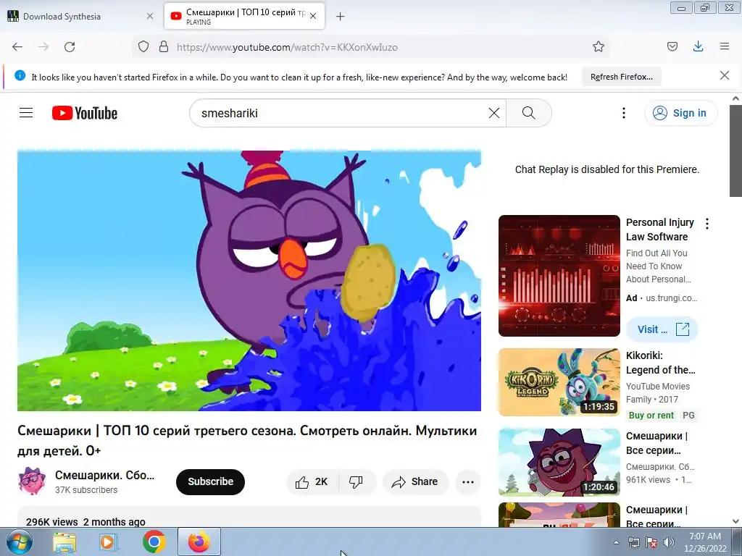Launch Windows Media Player from taskbar
The height and width of the screenshot is (556, 742).
(x=109, y=542)
